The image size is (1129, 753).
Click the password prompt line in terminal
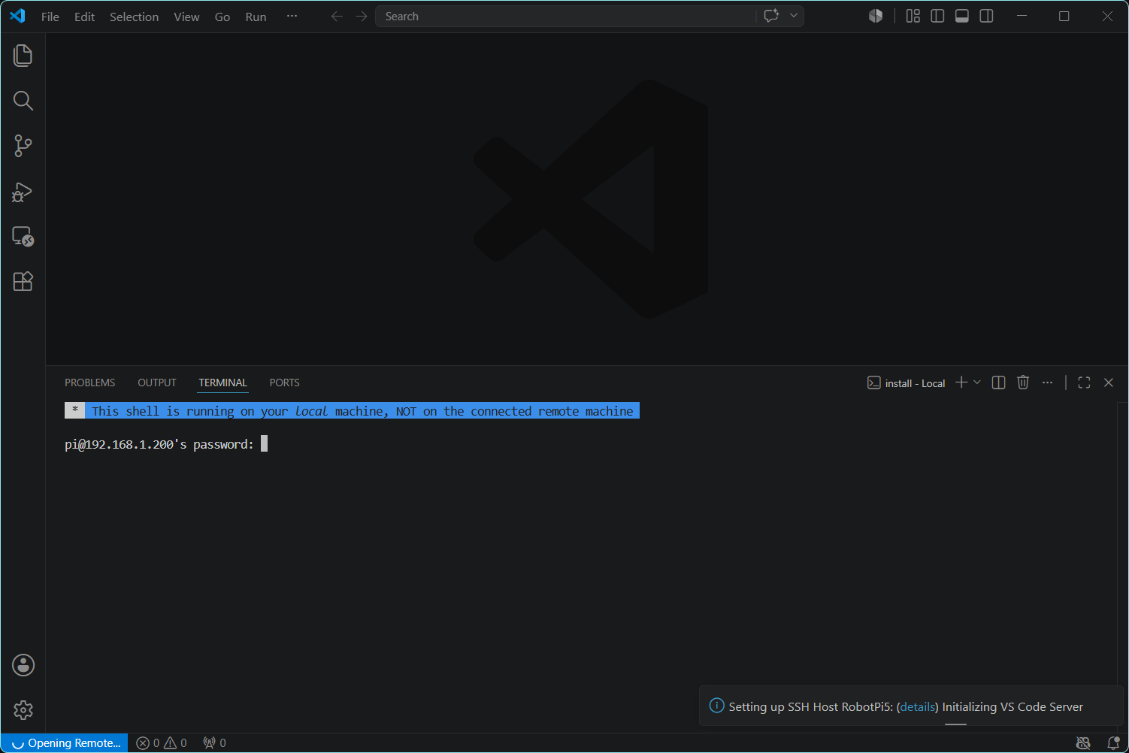click(x=166, y=444)
